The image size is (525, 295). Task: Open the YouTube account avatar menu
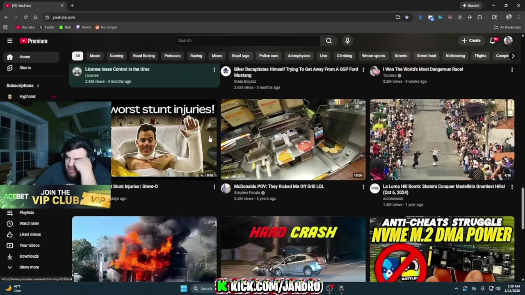(x=508, y=40)
